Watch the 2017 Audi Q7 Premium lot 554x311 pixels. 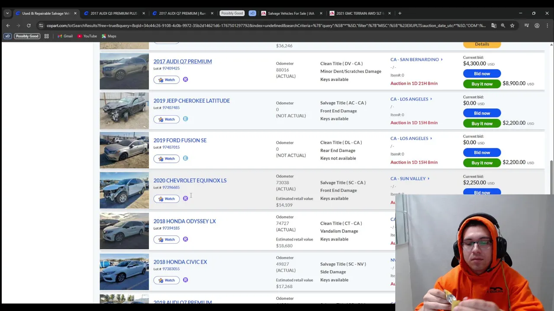pos(167,79)
